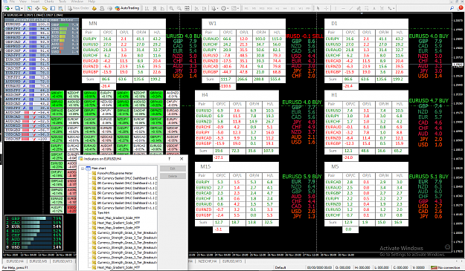This screenshot has height=271, width=465.
Task: Select the vertical line drawing tool
Action: pyautogui.click(x=336, y=8)
